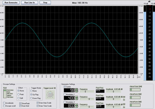
Task: Toggle the Modulator 2 AM switch
Action: [x=124, y=106]
